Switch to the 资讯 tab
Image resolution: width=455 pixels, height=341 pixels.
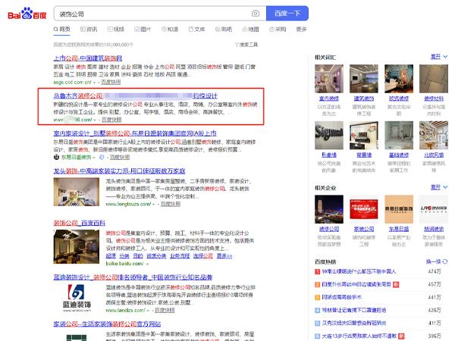89,30
